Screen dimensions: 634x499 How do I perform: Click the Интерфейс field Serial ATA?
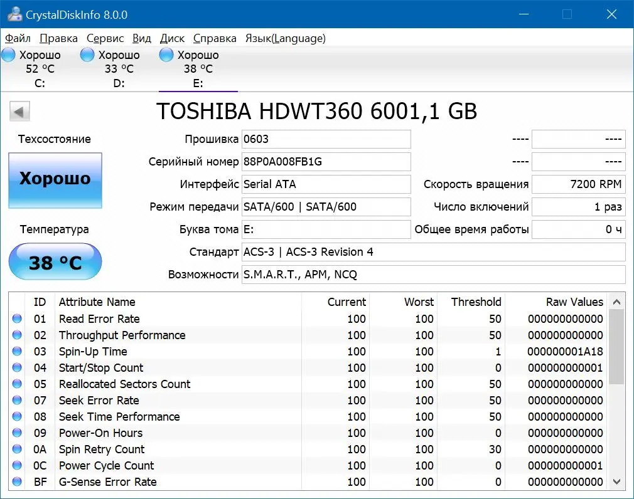(x=326, y=184)
